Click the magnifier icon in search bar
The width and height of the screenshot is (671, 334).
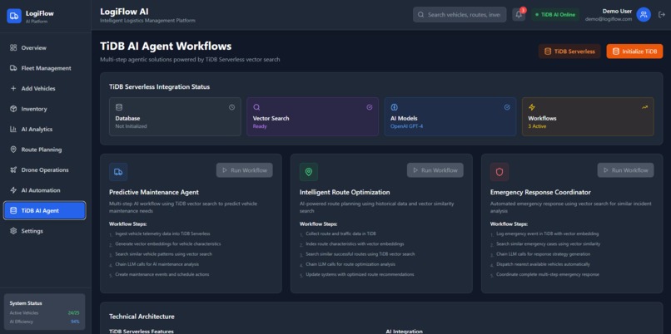421,14
